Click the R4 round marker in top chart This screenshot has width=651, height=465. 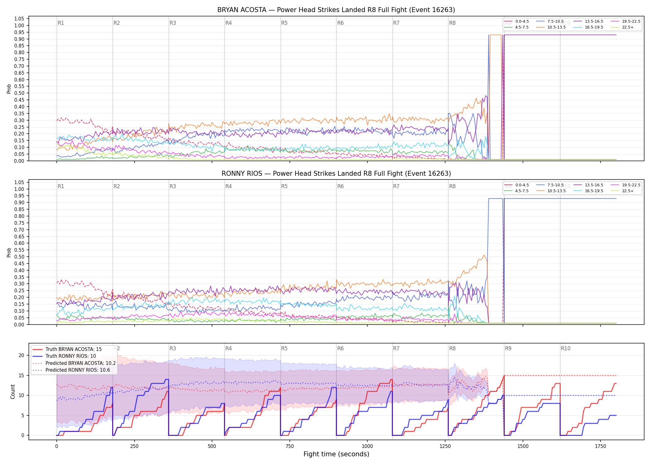pos(228,23)
